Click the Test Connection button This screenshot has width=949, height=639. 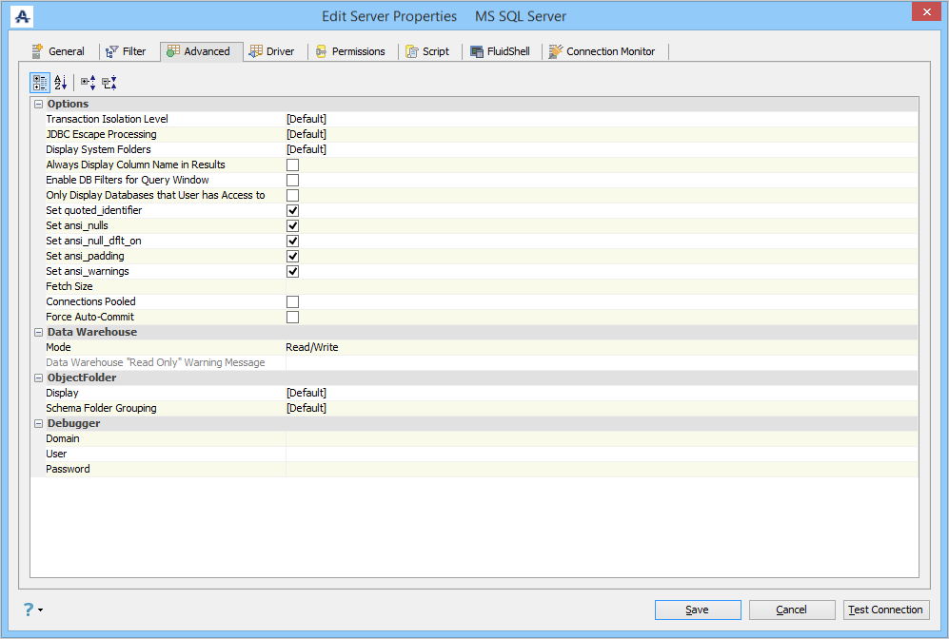tap(886, 610)
